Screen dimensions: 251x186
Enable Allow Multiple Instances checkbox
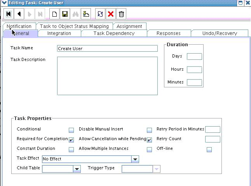tap(149, 149)
